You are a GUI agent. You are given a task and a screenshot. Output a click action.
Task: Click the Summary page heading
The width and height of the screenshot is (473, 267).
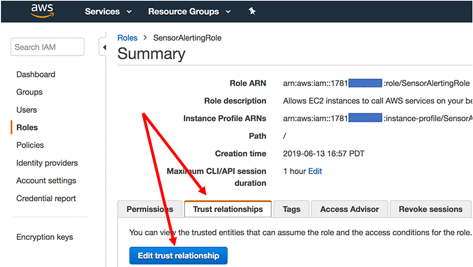coord(151,54)
